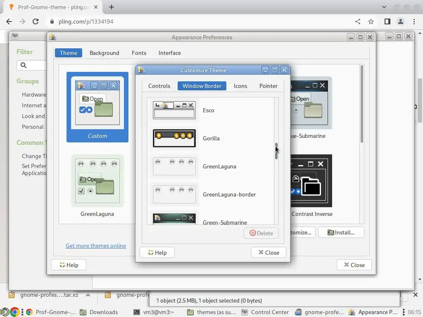Open Personal group in Control Center
The image size is (423, 317).
coord(33,127)
